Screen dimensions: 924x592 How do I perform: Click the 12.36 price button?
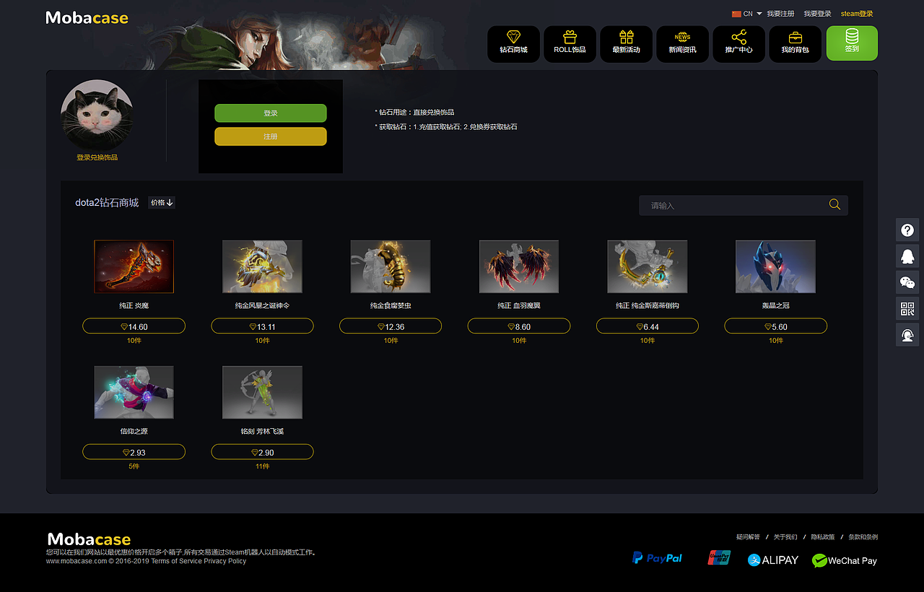point(391,326)
